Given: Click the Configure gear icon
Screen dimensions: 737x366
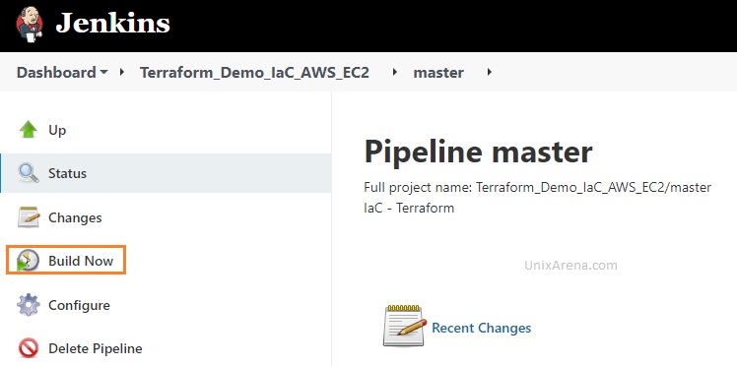Looking at the screenshot, I should click(29, 305).
